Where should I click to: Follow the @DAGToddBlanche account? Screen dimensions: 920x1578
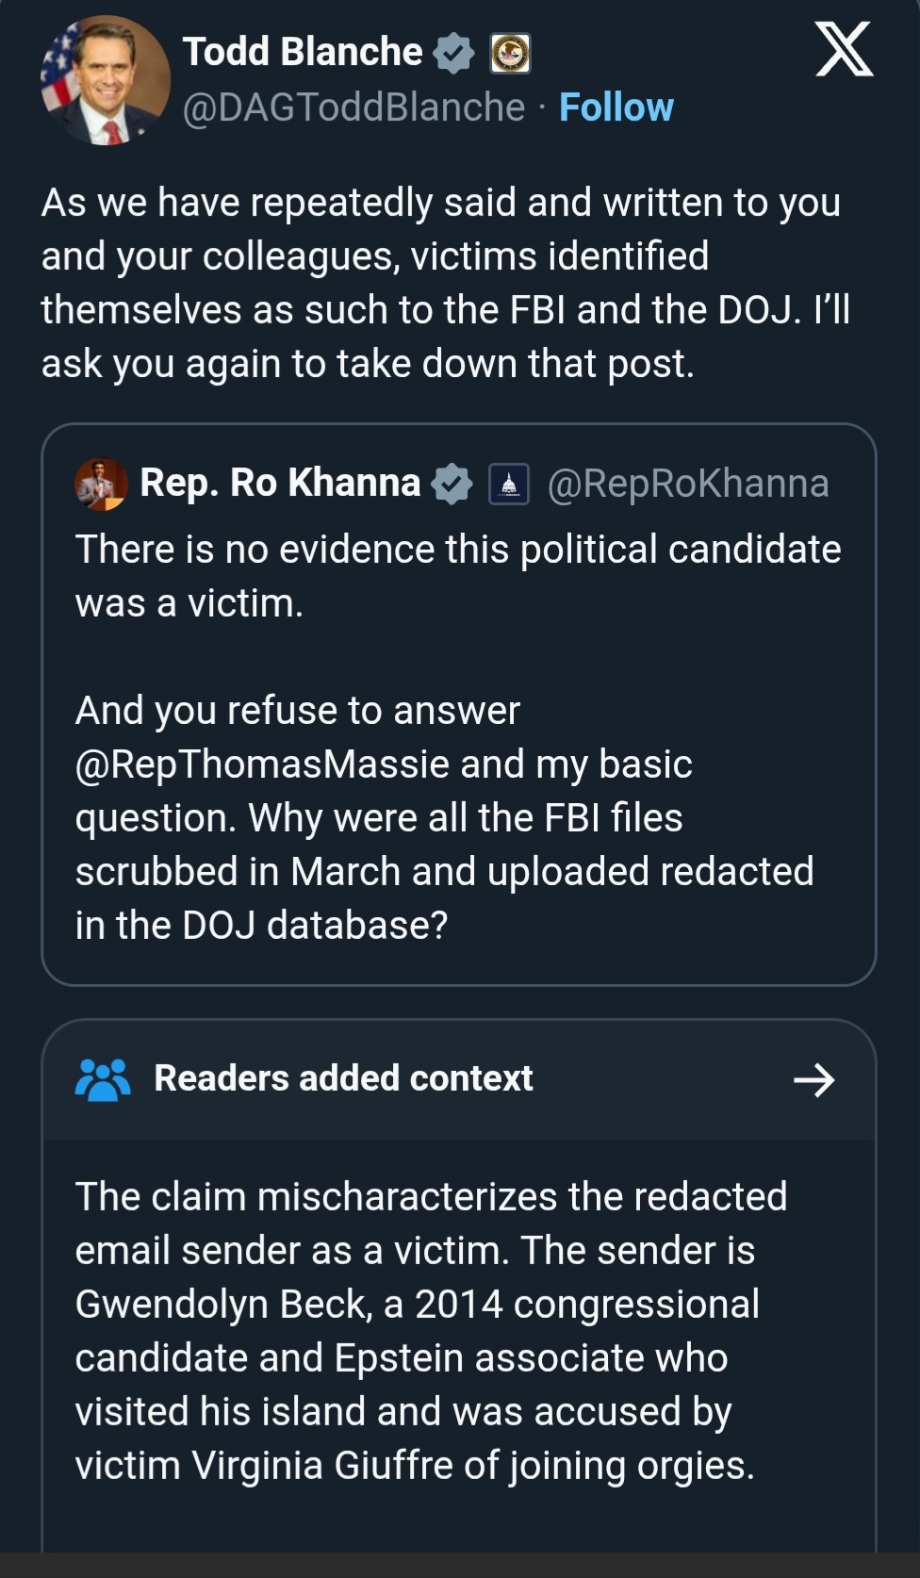coord(616,107)
